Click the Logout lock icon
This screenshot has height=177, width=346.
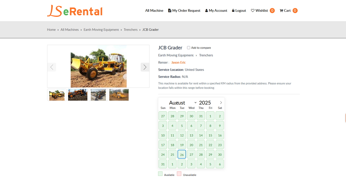click(233, 10)
